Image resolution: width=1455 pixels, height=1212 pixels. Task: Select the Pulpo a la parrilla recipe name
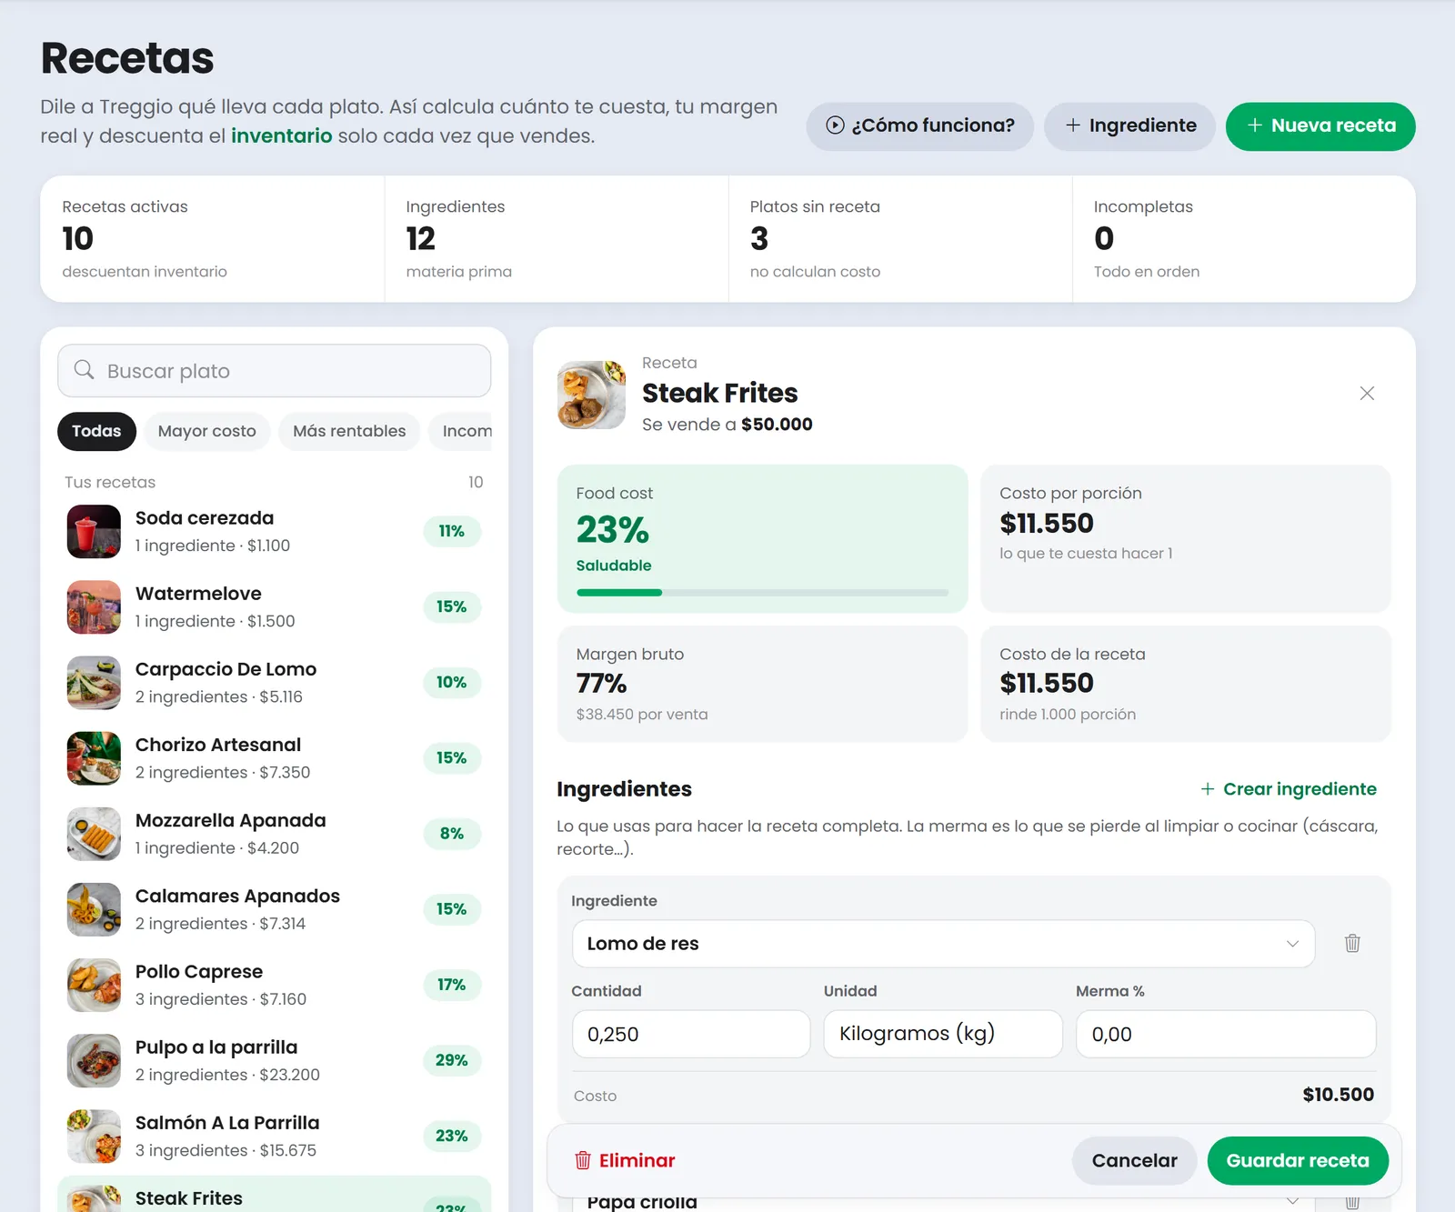(216, 1047)
